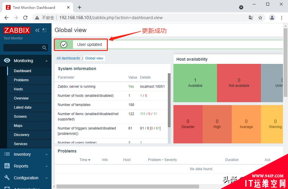Collapse the Monitoring menu chevron
The width and height of the screenshot is (288, 189).
(47, 61)
